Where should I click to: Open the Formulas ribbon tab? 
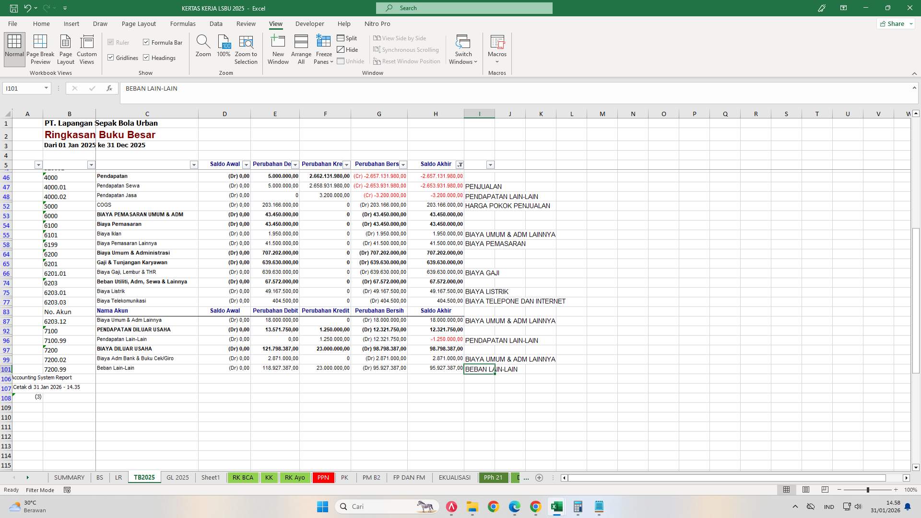click(x=183, y=24)
